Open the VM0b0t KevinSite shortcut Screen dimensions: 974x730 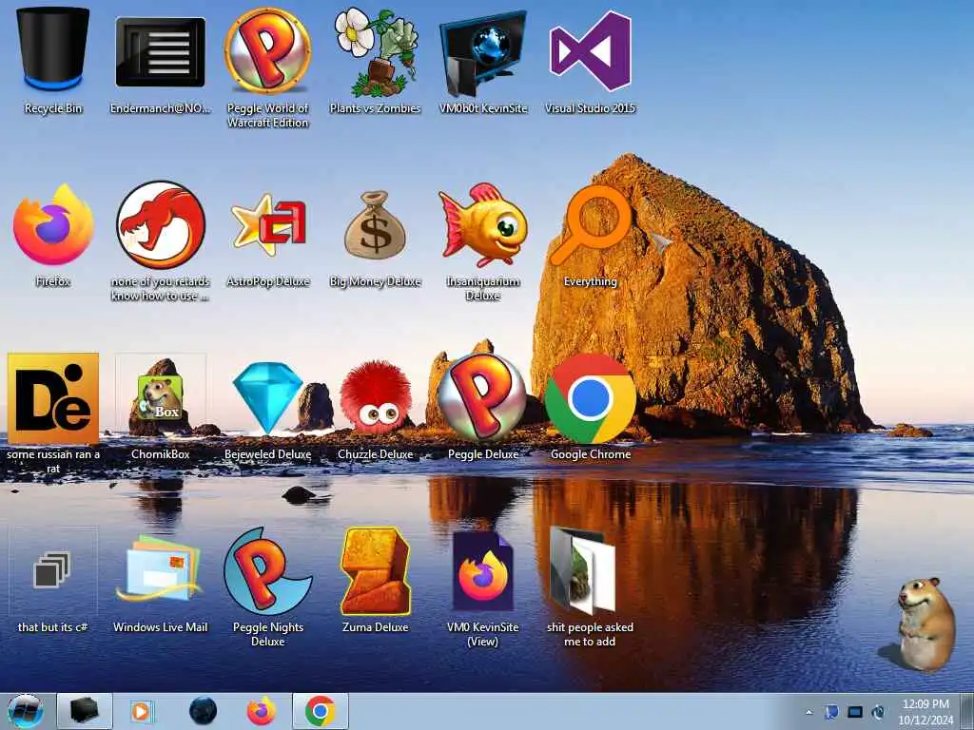coord(482,61)
